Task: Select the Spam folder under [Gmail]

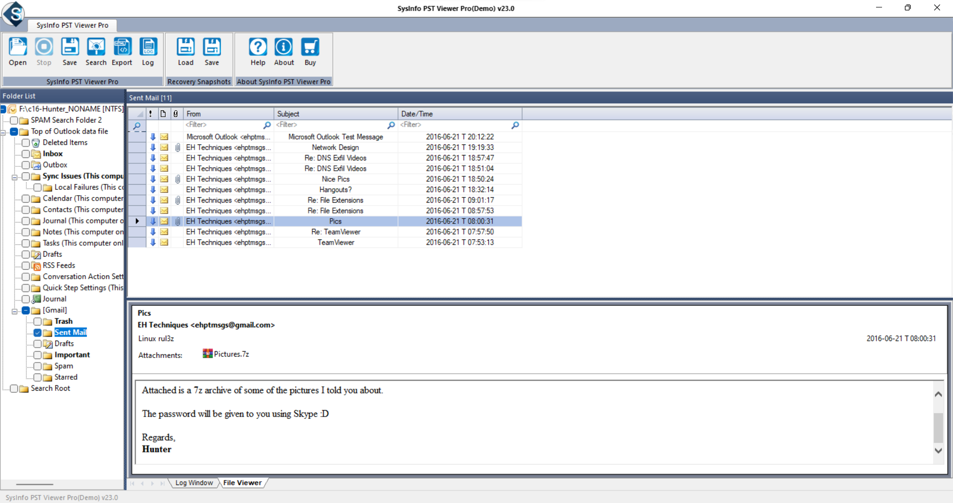Action: 64,366
